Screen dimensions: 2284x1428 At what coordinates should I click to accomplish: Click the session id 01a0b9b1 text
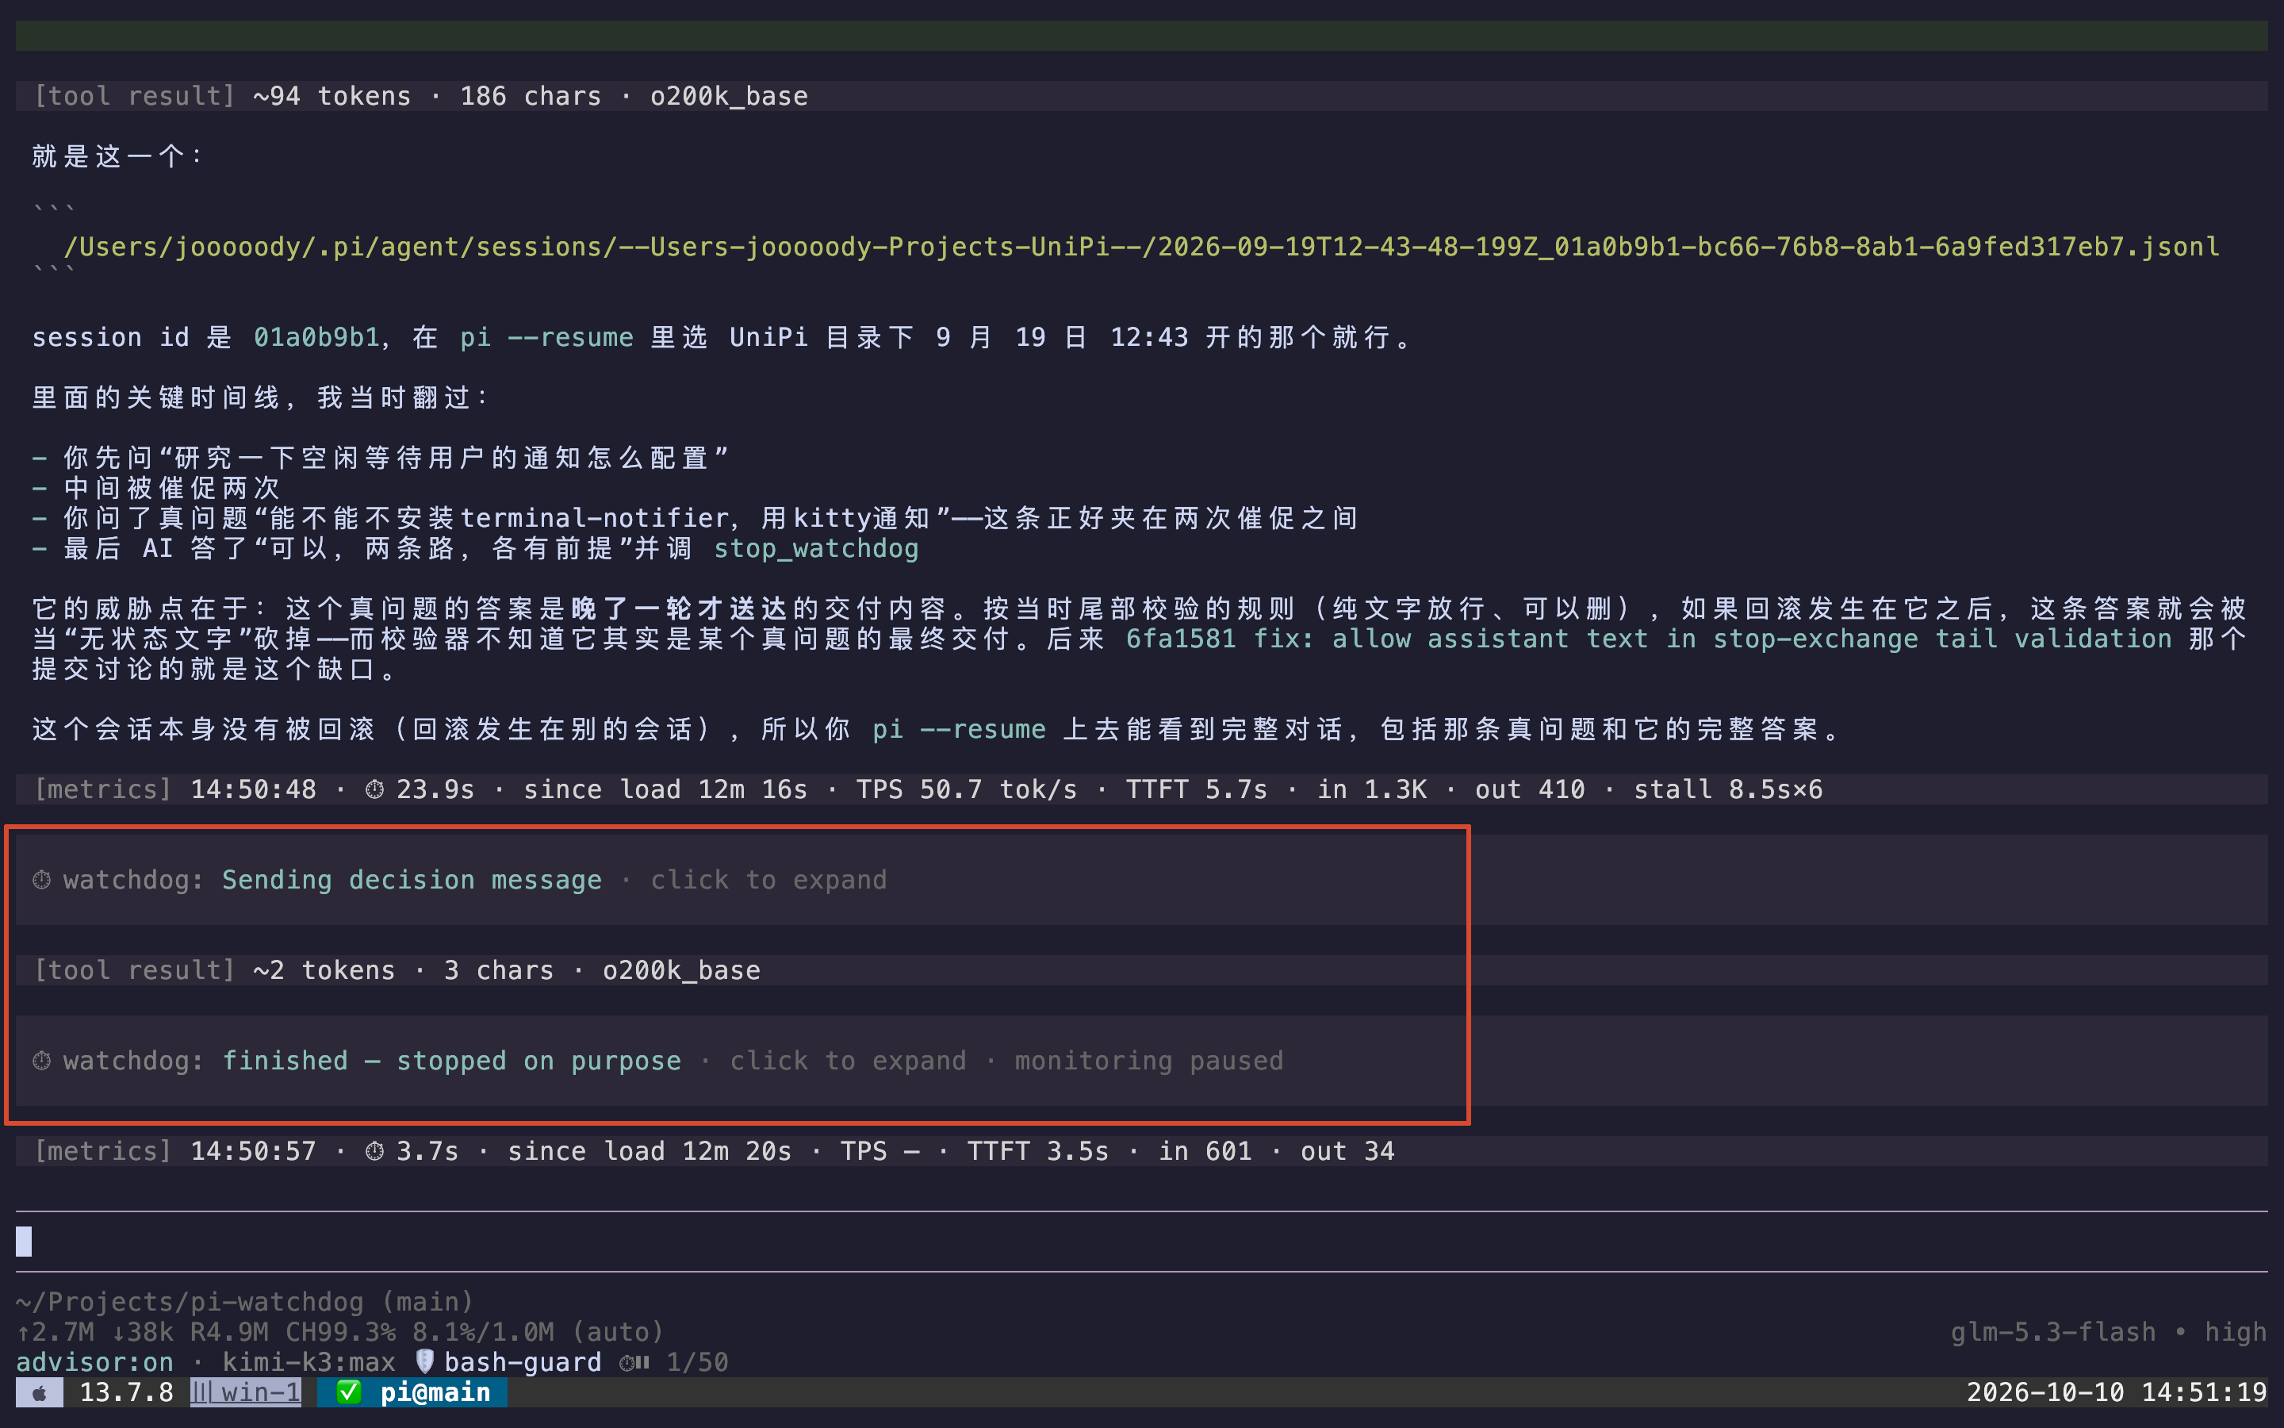tap(316, 337)
